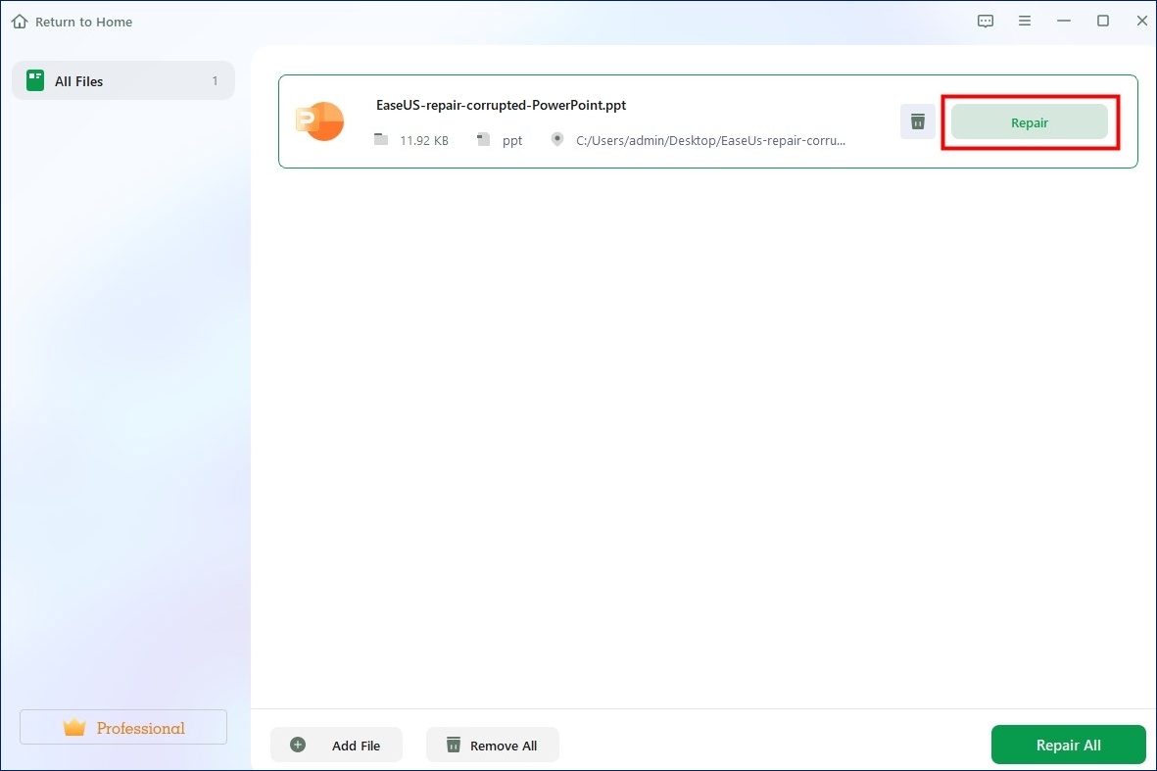
Task: Select All Files in the sidebar
Action: pyautogui.click(x=123, y=80)
